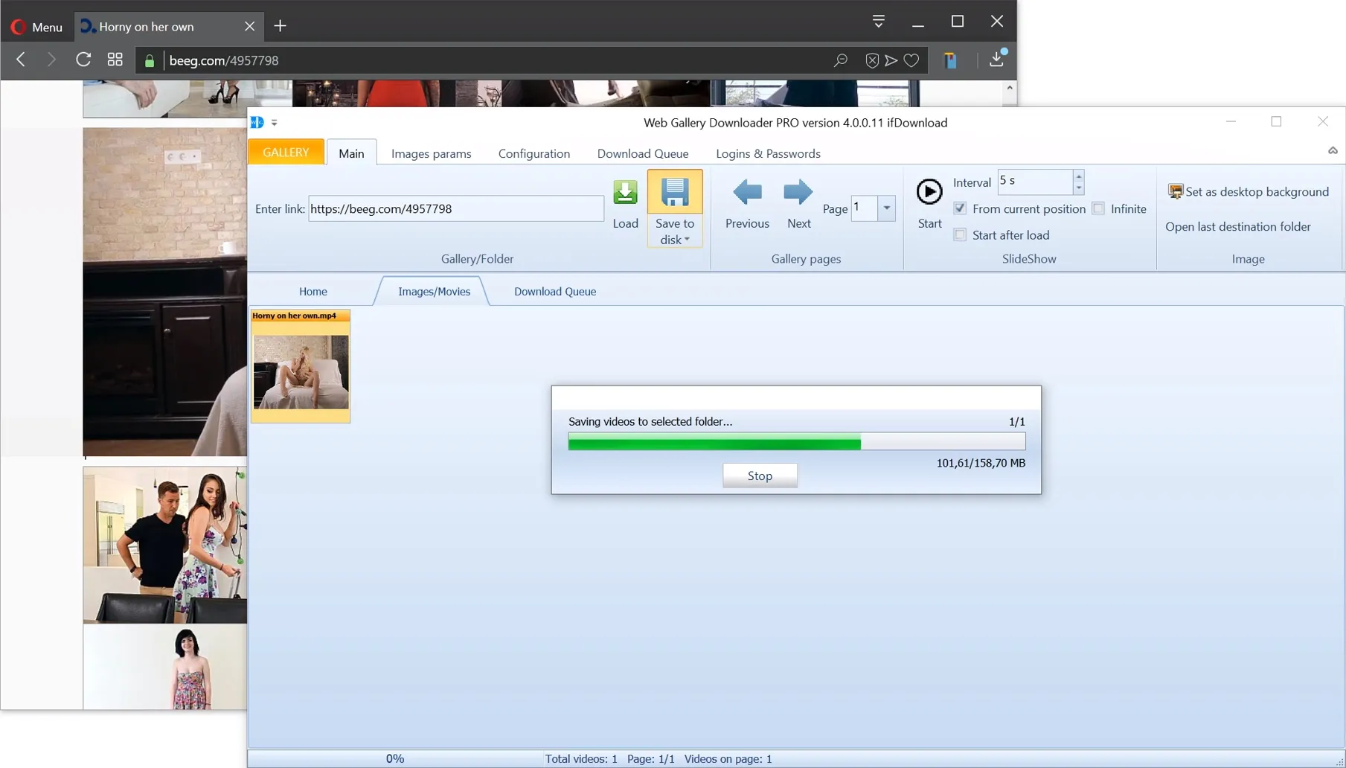Click the Opera address bar URL

(x=223, y=60)
